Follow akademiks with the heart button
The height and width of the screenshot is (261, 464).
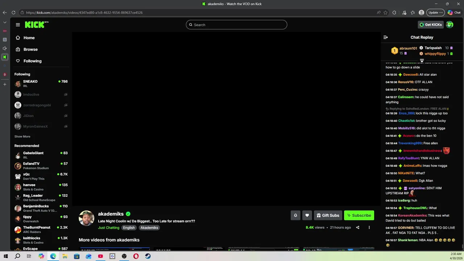307,215
